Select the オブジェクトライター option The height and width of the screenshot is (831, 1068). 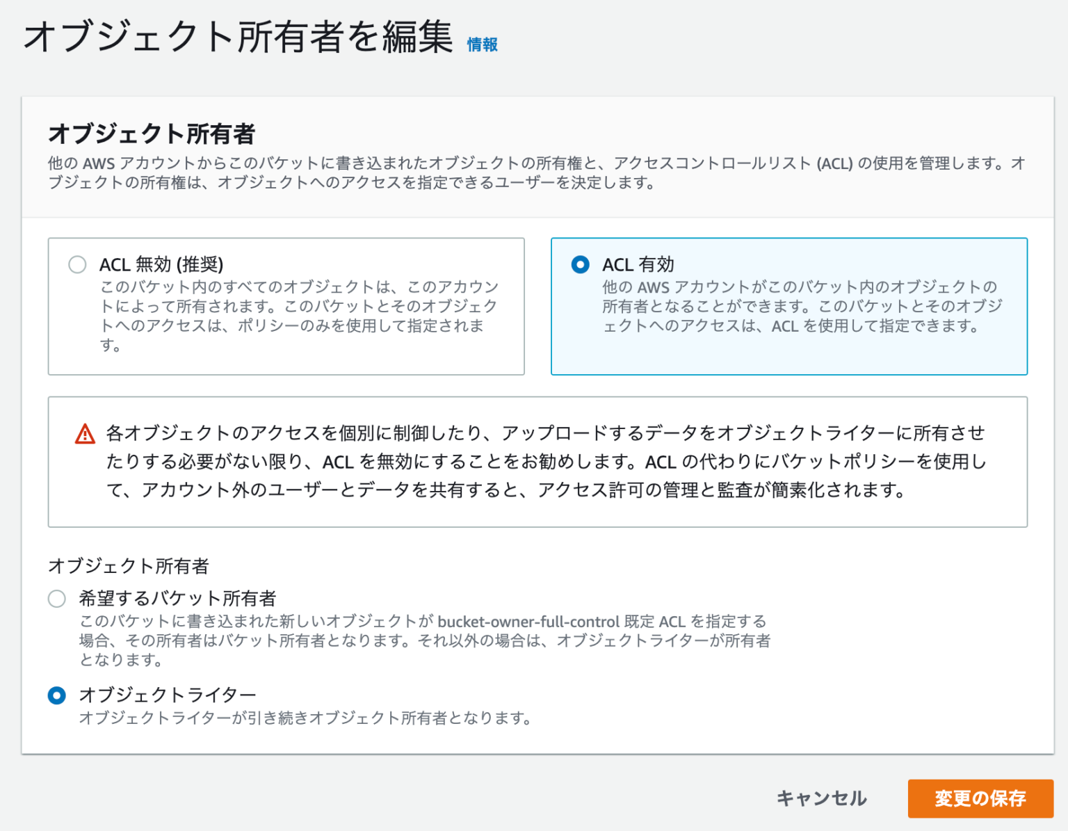point(57,695)
